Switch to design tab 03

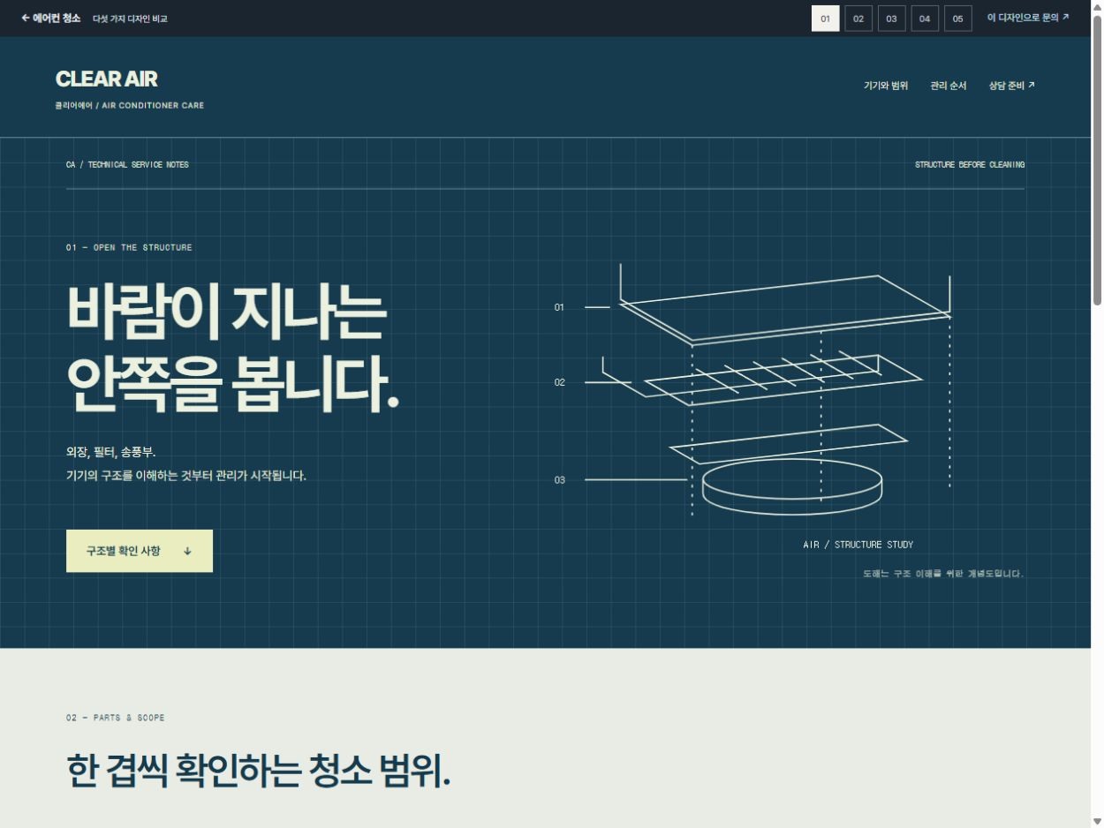point(891,19)
